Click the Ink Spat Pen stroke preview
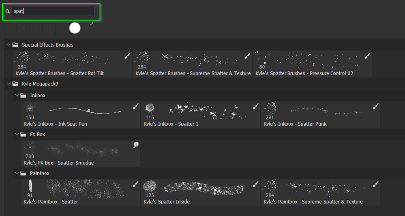Image resolution: width=405 pixels, height=216 pixels. (86, 111)
